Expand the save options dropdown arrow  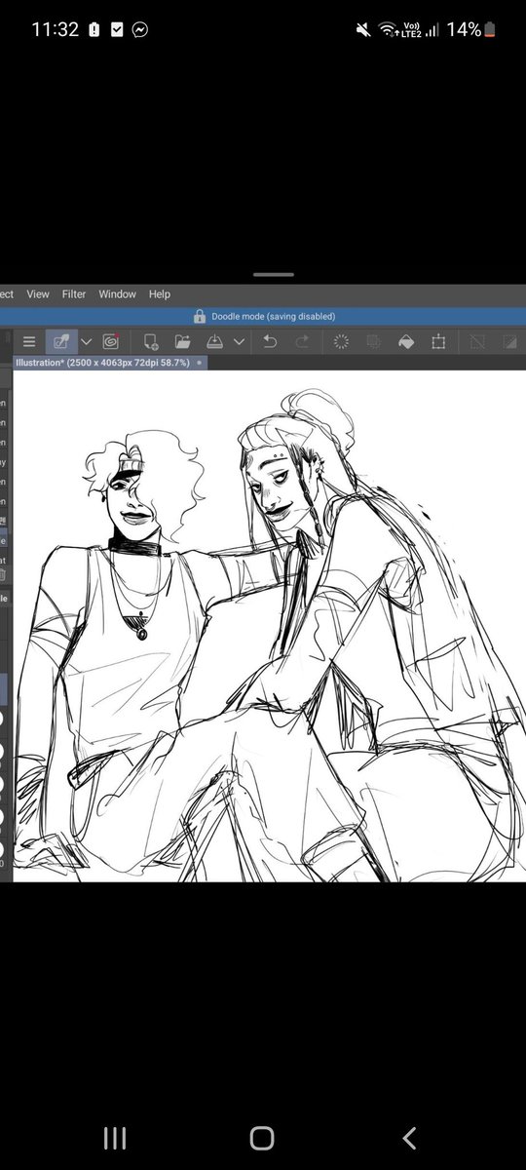(238, 341)
